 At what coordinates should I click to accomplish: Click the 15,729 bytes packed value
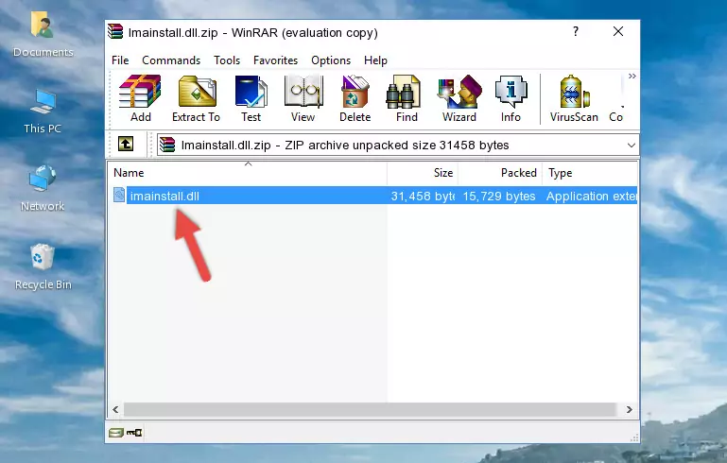click(x=499, y=196)
